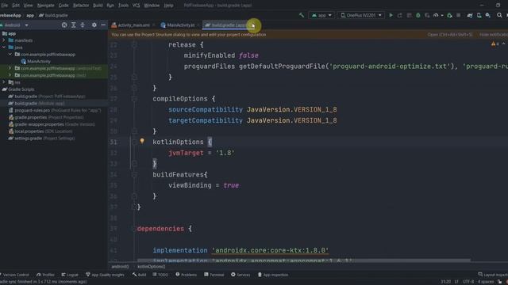Click the editor horizontal scrollbar

tap(303, 260)
